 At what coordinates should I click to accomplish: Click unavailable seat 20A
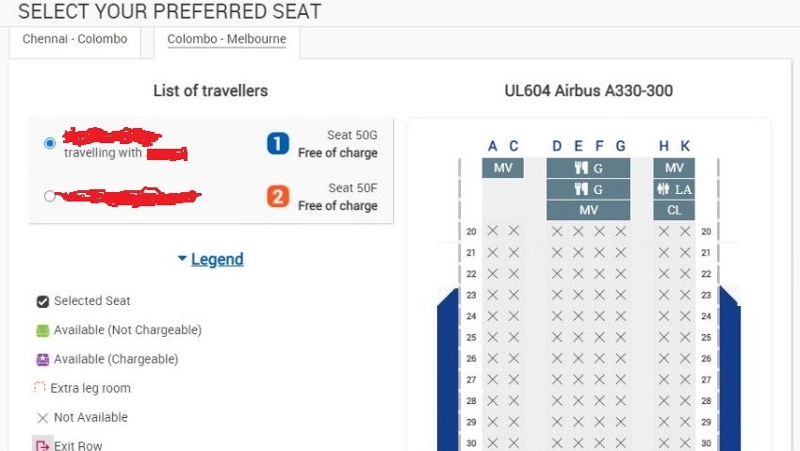(492, 231)
